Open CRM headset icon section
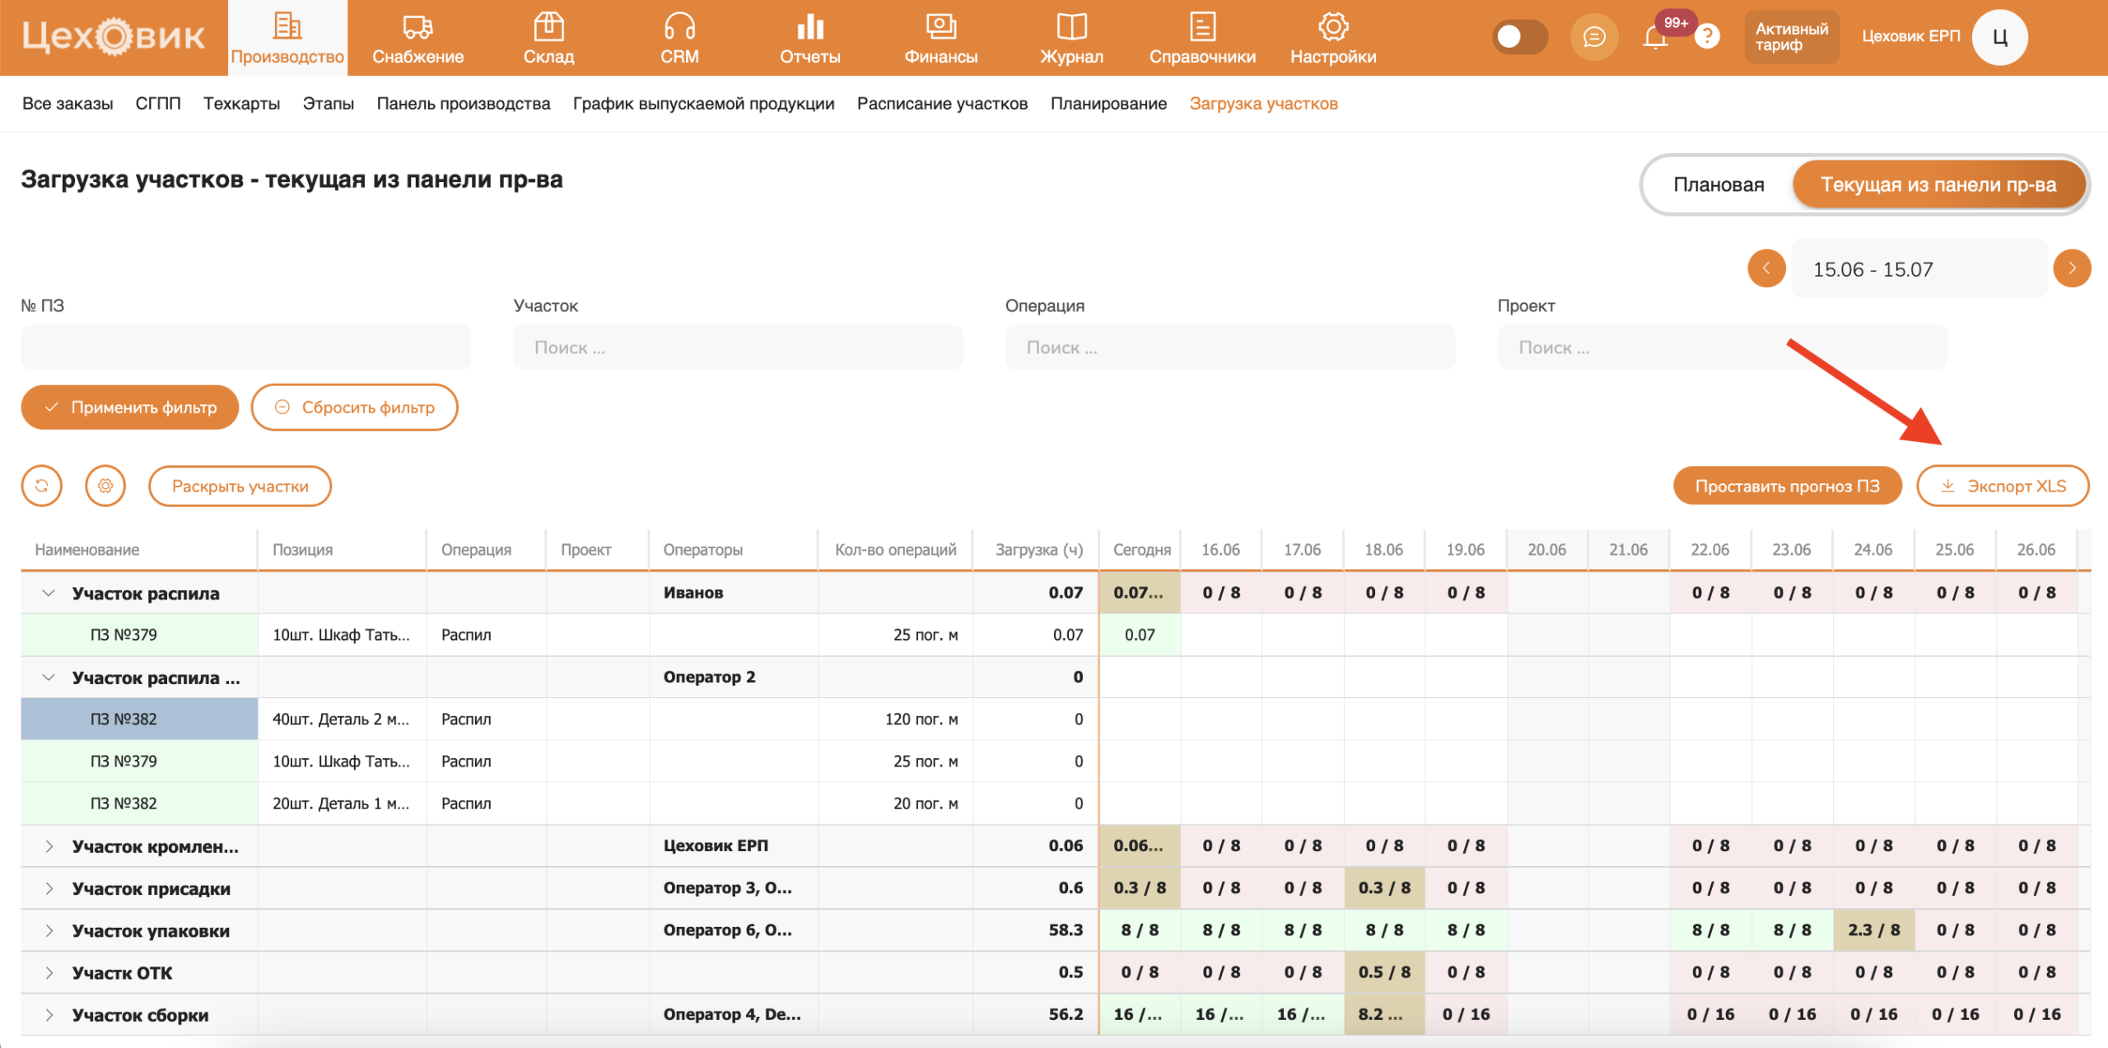 pos(679,38)
